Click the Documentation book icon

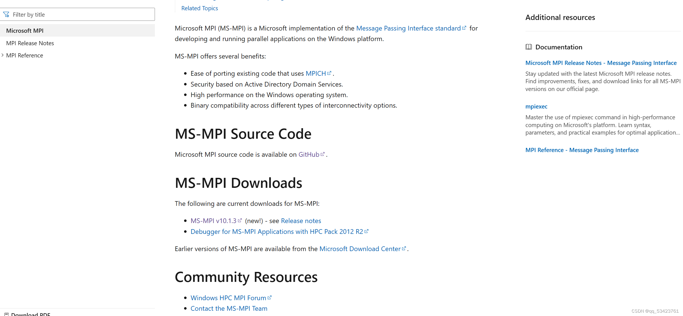pyautogui.click(x=529, y=47)
